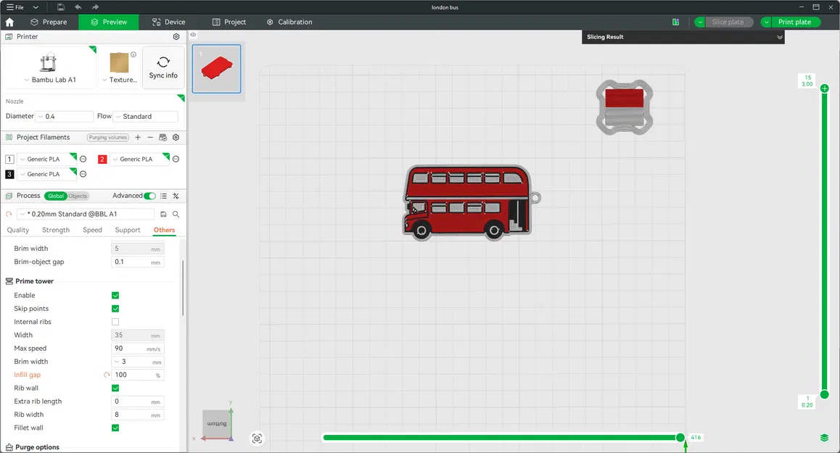Open the Flow Standard dropdown
840x453 pixels.
coord(145,116)
